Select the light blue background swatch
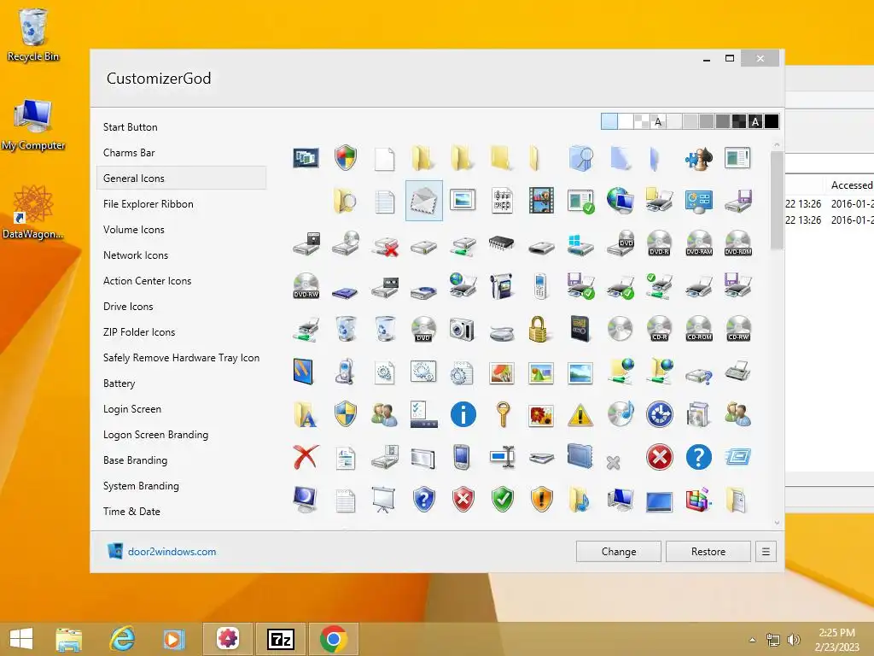This screenshot has width=874, height=656. (609, 121)
